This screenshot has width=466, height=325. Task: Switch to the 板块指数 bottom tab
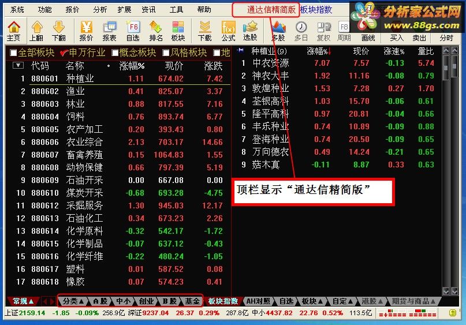(223, 301)
